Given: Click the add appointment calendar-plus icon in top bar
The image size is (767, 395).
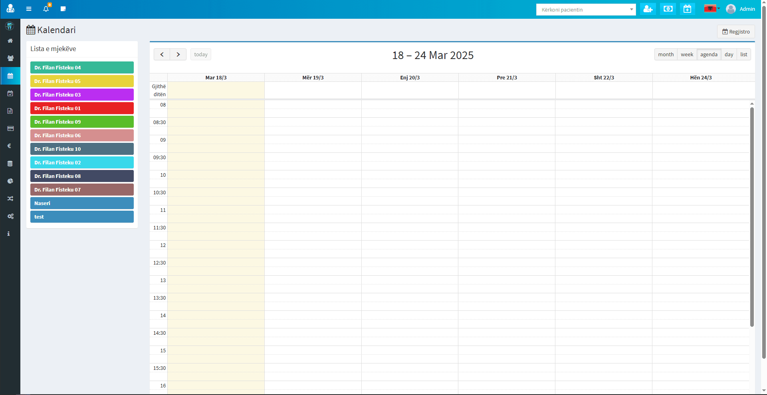Looking at the screenshot, I should [x=687, y=9].
